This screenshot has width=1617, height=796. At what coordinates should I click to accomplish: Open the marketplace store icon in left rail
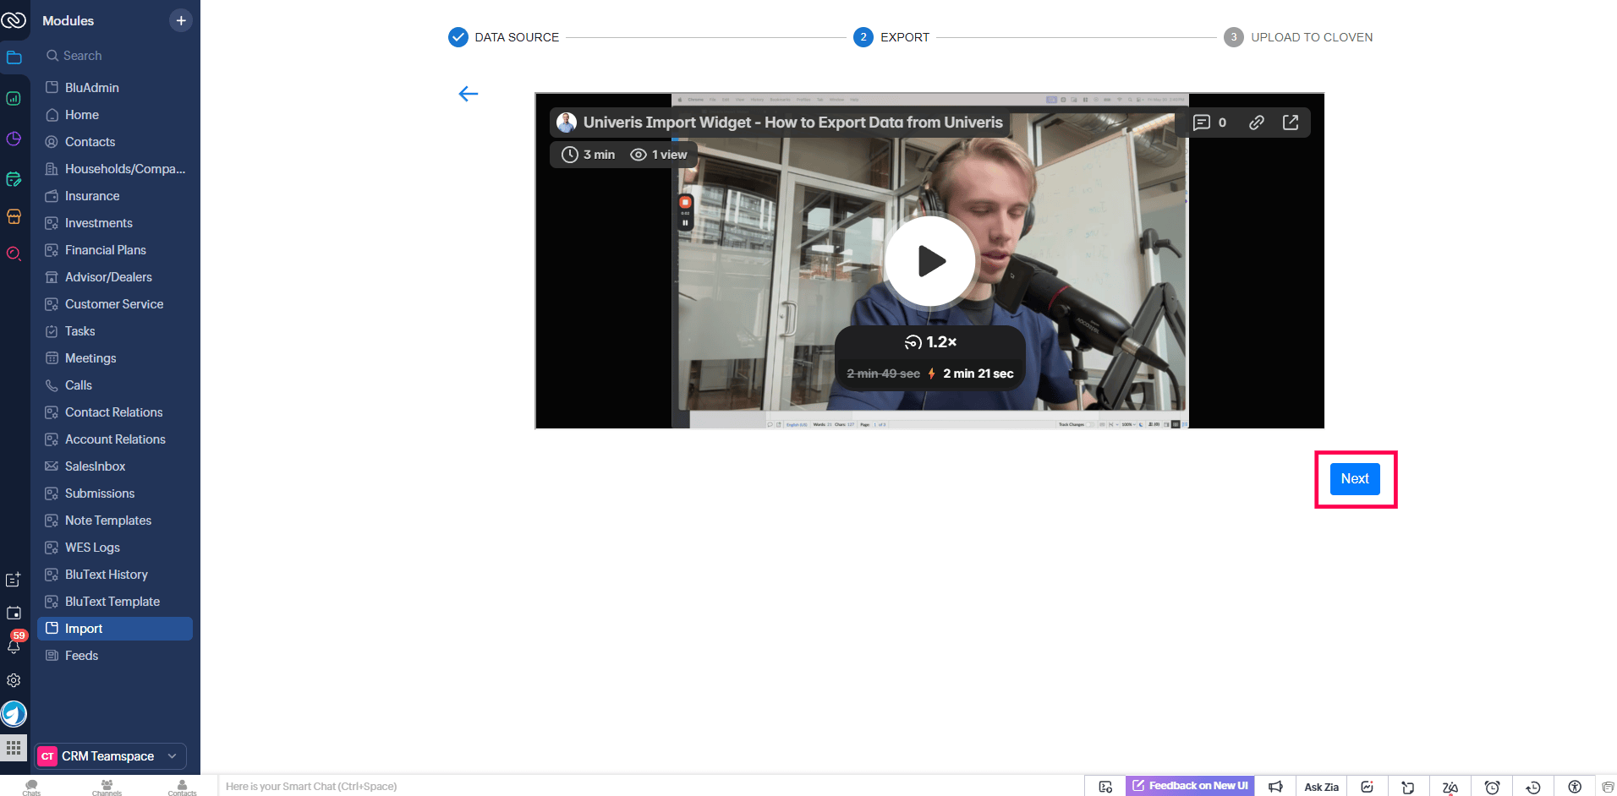click(14, 216)
